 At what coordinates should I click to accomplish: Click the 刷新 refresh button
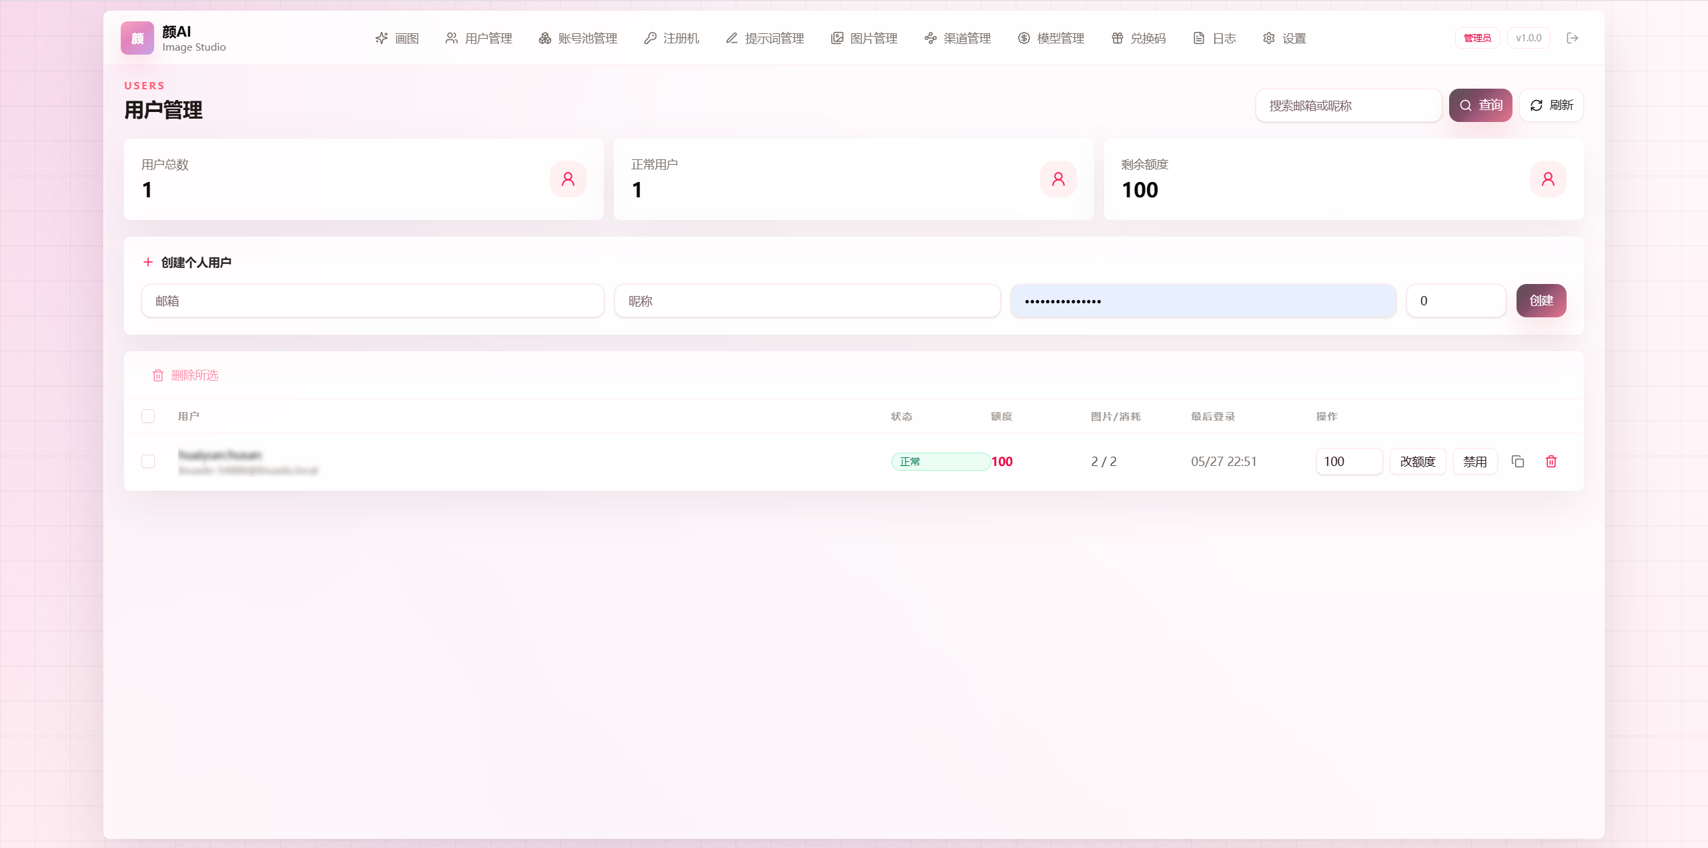(1551, 105)
